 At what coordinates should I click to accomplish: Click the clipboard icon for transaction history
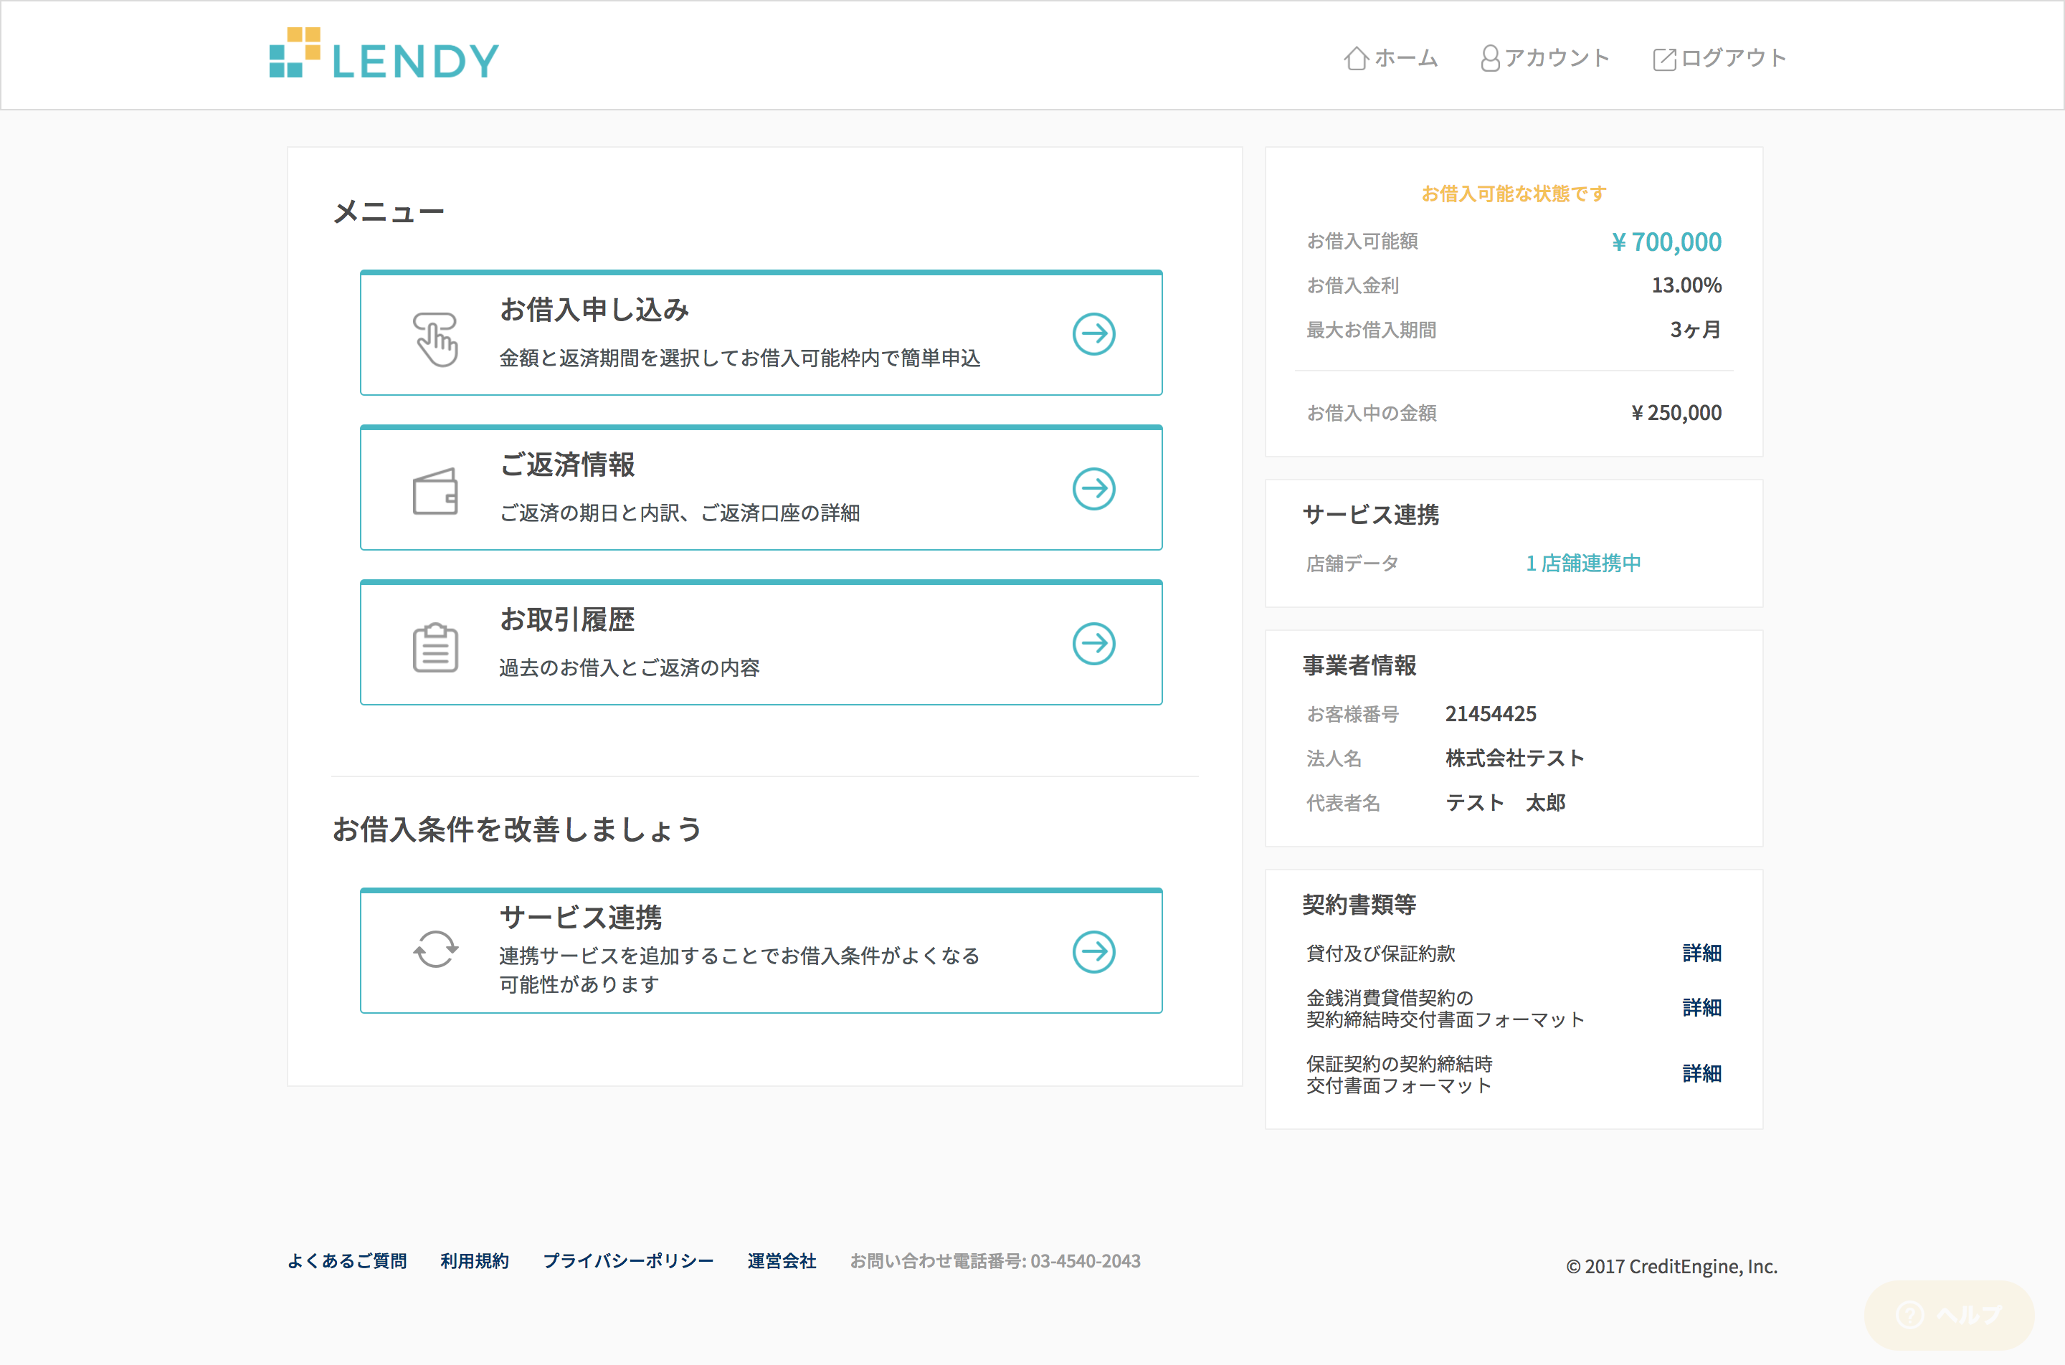[435, 647]
